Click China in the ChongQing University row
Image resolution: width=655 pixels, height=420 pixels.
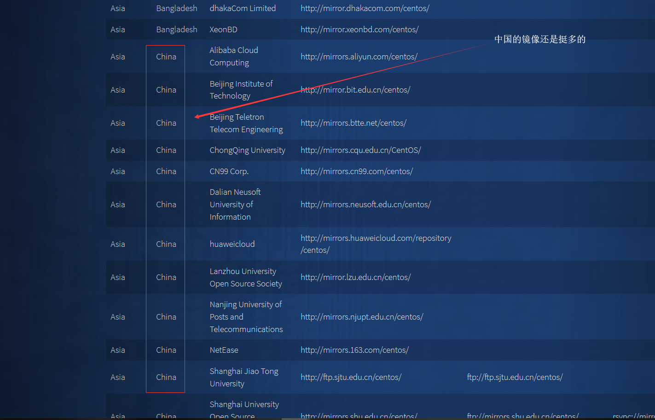pyautogui.click(x=166, y=150)
